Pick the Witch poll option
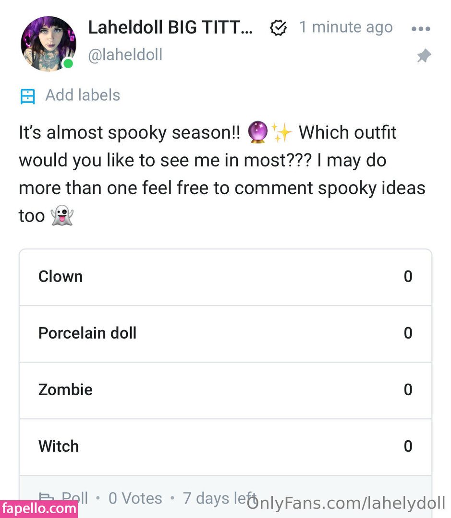Screen dimensions: 451x518 [x=225, y=447]
